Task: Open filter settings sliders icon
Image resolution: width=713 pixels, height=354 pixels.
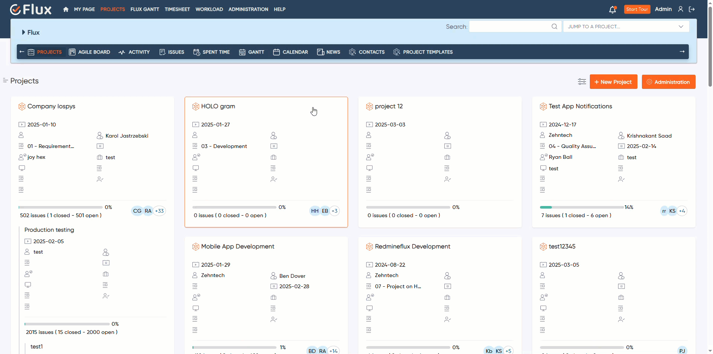Action: pyautogui.click(x=582, y=82)
